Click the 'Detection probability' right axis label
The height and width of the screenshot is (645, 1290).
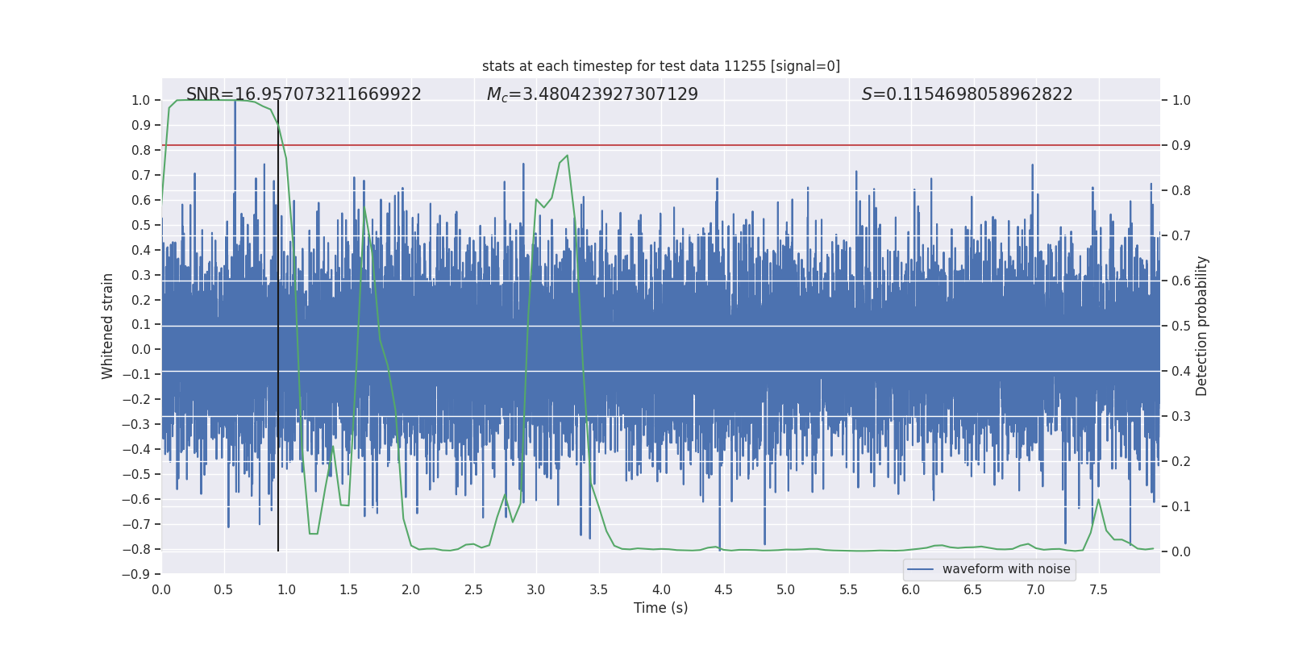tap(1201, 326)
